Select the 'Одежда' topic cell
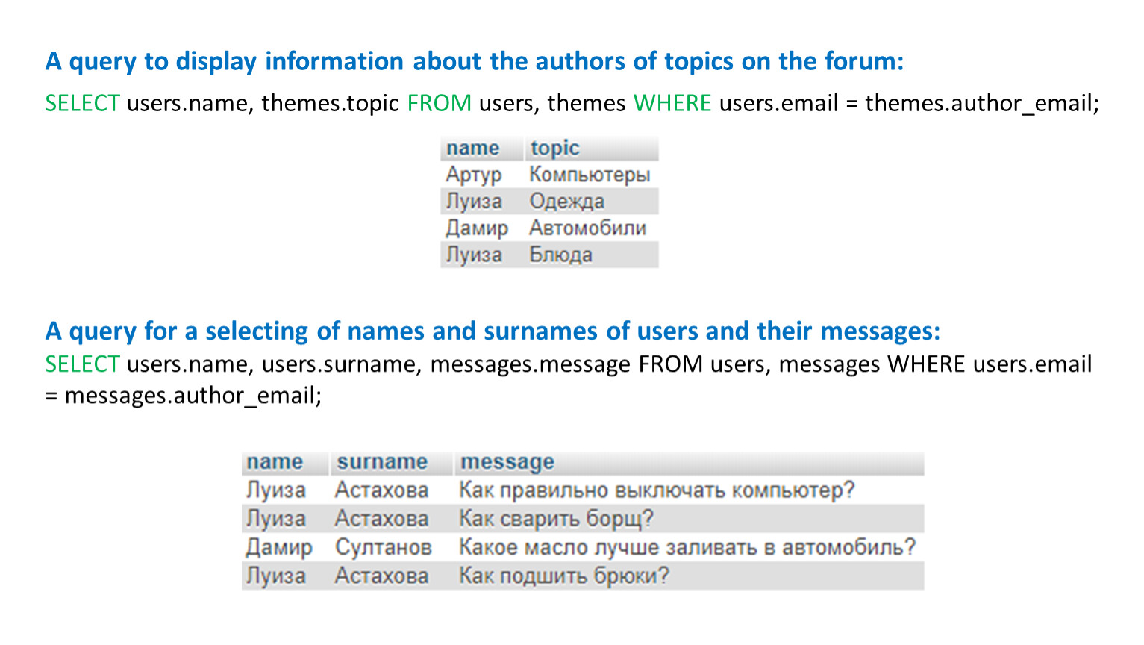This screenshot has width=1144, height=645. (x=566, y=202)
